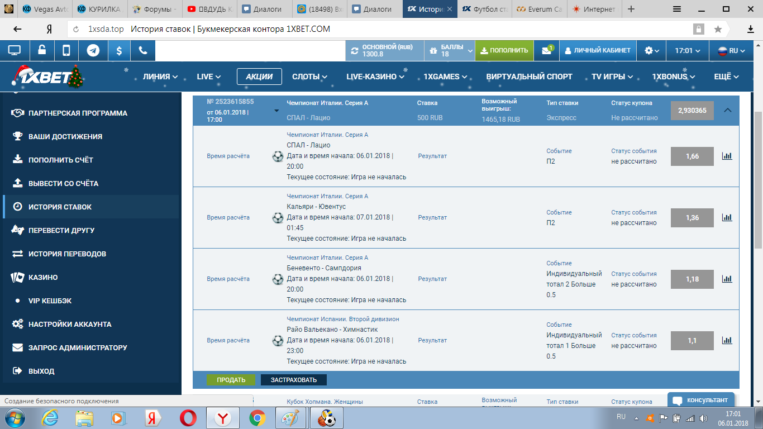The width and height of the screenshot is (763, 429).
Task: Click the phone callback icon
Action: click(143, 50)
